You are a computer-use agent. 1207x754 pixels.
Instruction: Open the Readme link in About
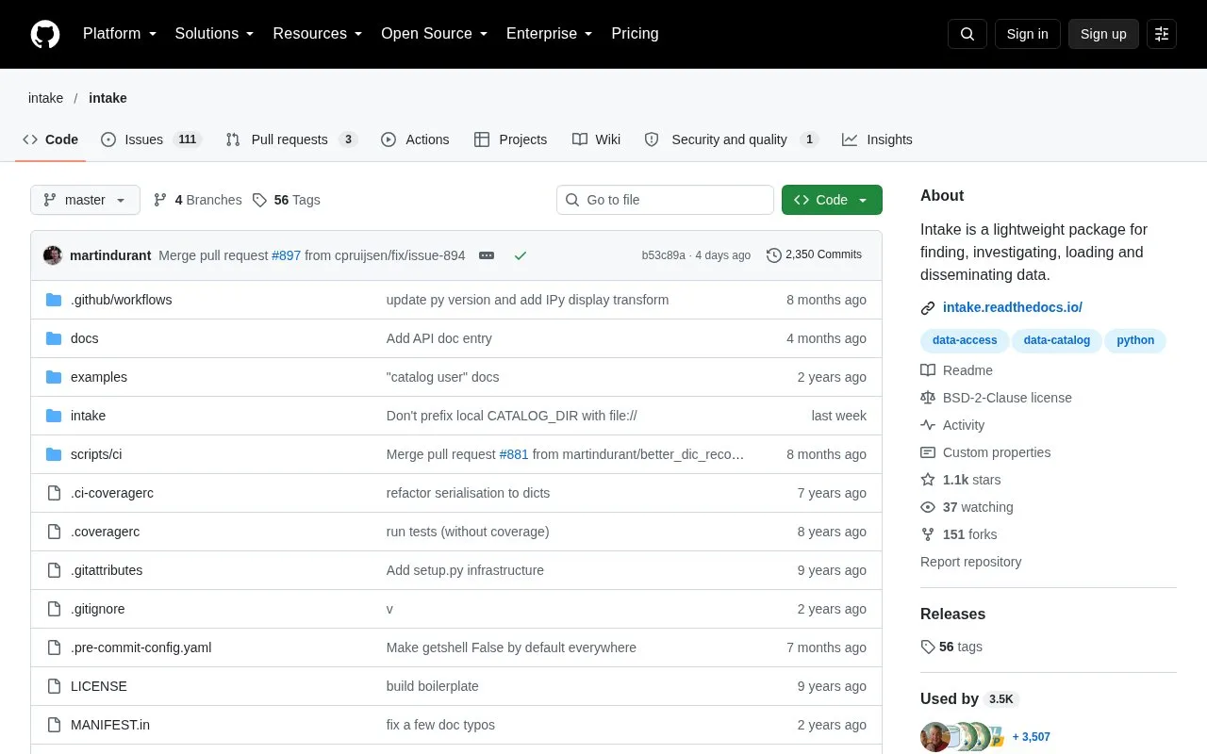pos(956,370)
